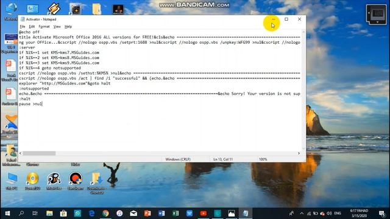Image resolution: width=390 pixels, height=219 pixels.
Task: Click the kms8.MSGuides.com line
Action: pyautogui.click(x=59, y=58)
